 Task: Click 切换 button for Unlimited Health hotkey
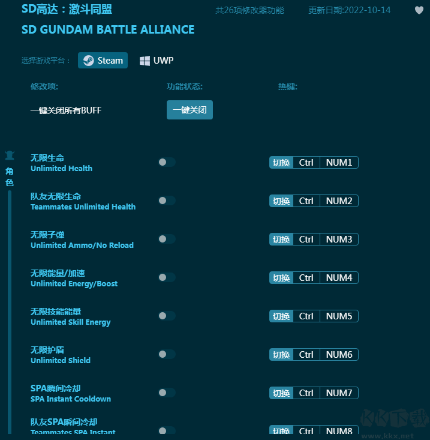coord(281,163)
